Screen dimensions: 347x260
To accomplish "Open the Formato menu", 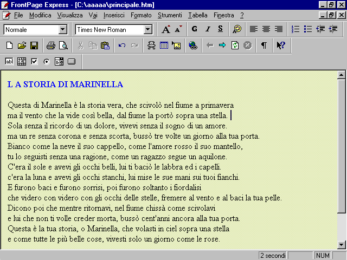I will 141,15.
